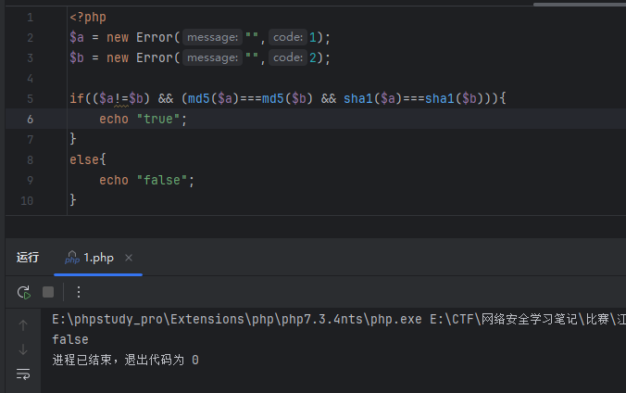626x393 pixels.
Task: Click the message: hint on line 3
Action: pos(211,57)
